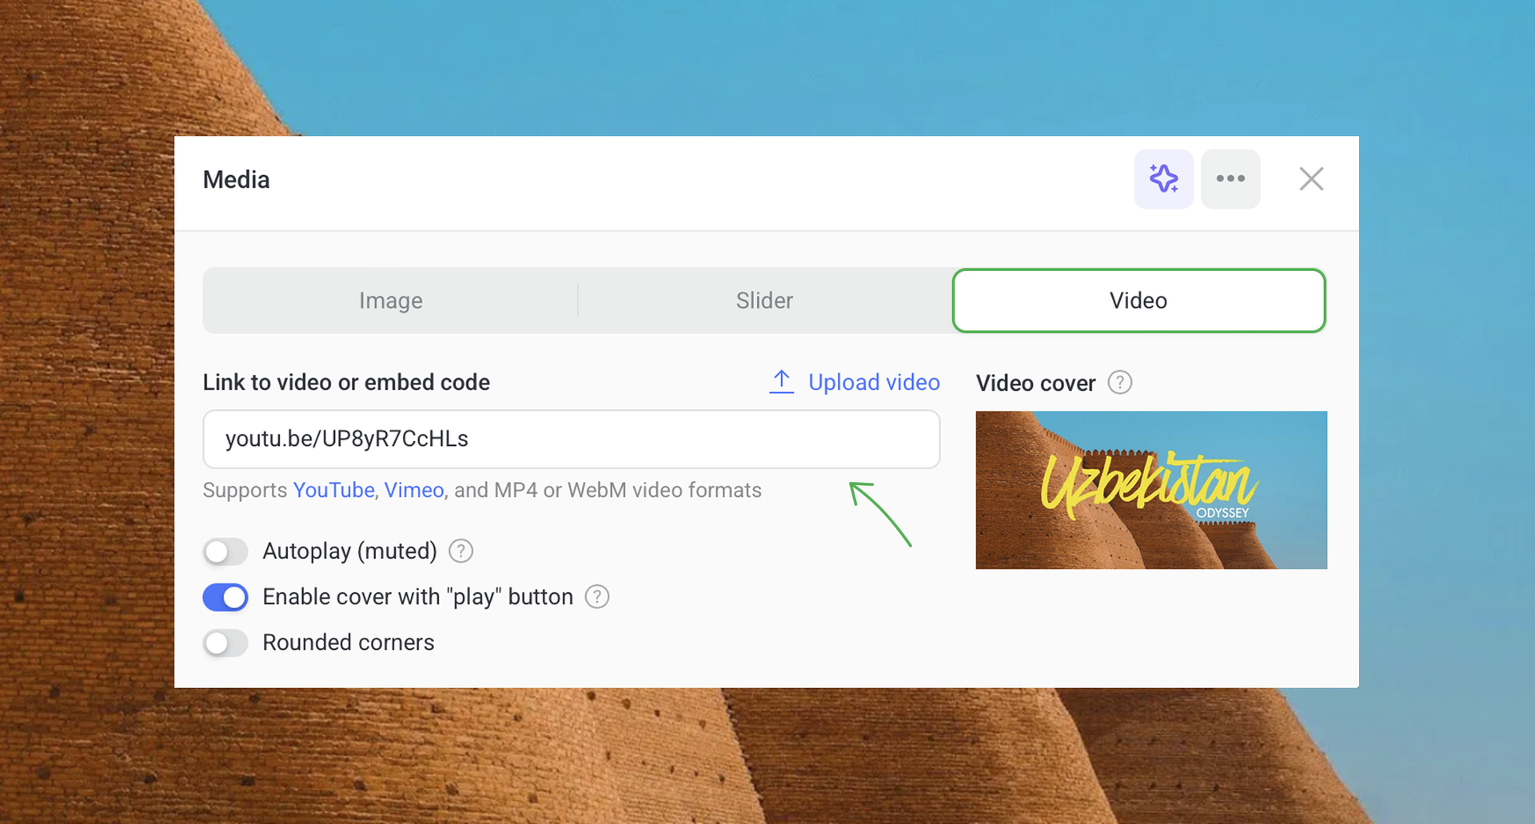This screenshot has height=824, width=1535.
Task: Open the Vimeo link in the hint
Action: click(x=414, y=490)
